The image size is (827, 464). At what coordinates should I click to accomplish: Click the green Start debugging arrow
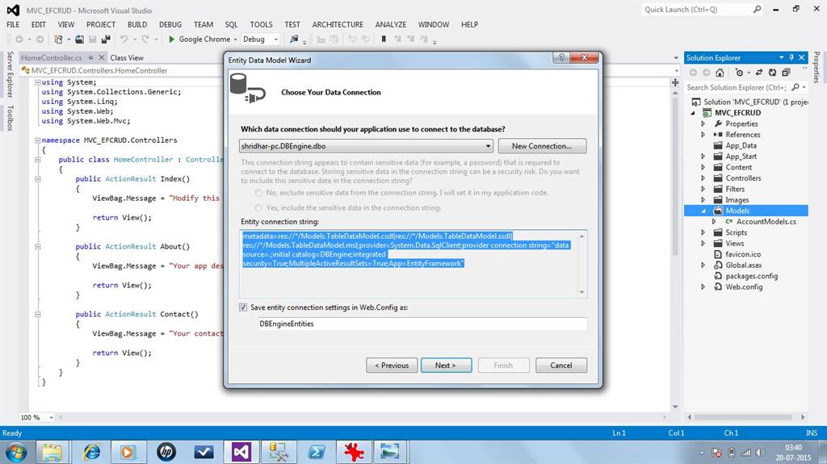[x=171, y=39]
